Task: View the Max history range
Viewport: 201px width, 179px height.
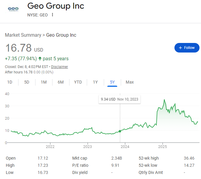Action: click(130, 82)
